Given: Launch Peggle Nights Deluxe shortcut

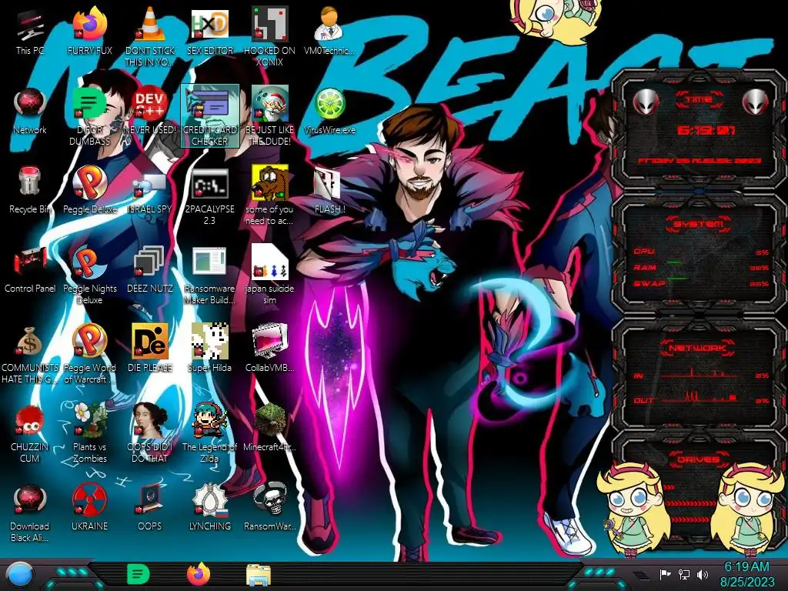Looking at the screenshot, I should (x=89, y=275).
